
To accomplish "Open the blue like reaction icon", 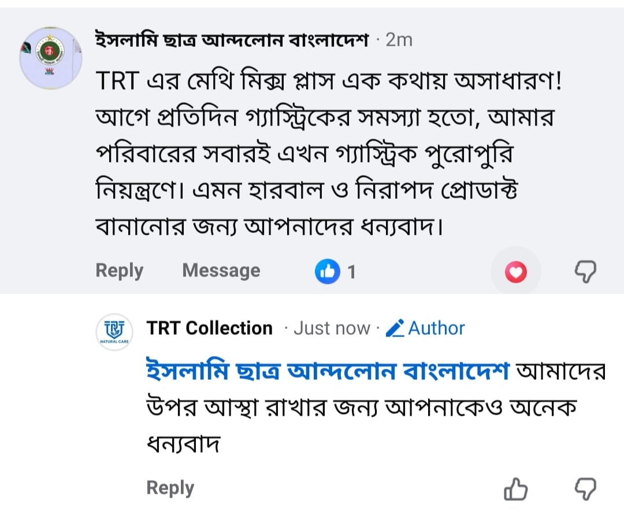I will pyautogui.click(x=328, y=272).
